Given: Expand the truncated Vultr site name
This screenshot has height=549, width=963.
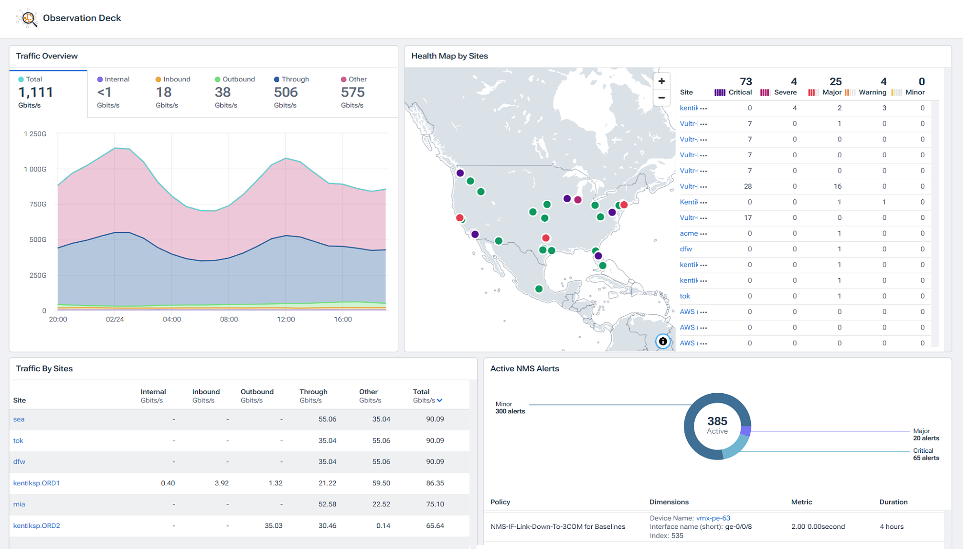Looking at the screenshot, I should coord(703,123).
